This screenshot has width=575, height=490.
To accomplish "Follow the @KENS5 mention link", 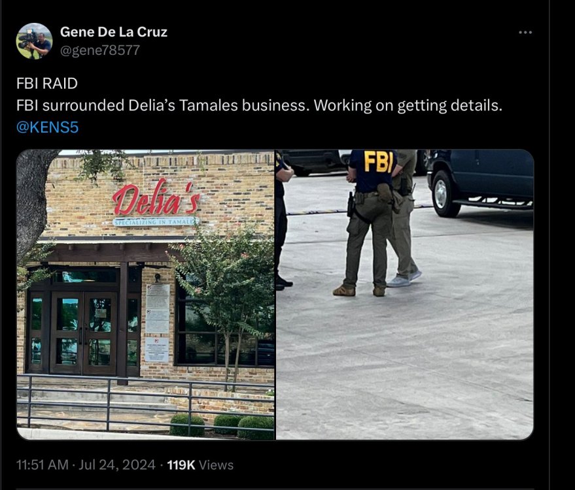I will coord(47,127).
